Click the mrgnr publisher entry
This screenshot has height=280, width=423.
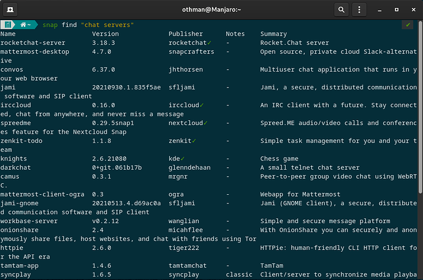(178, 176)
